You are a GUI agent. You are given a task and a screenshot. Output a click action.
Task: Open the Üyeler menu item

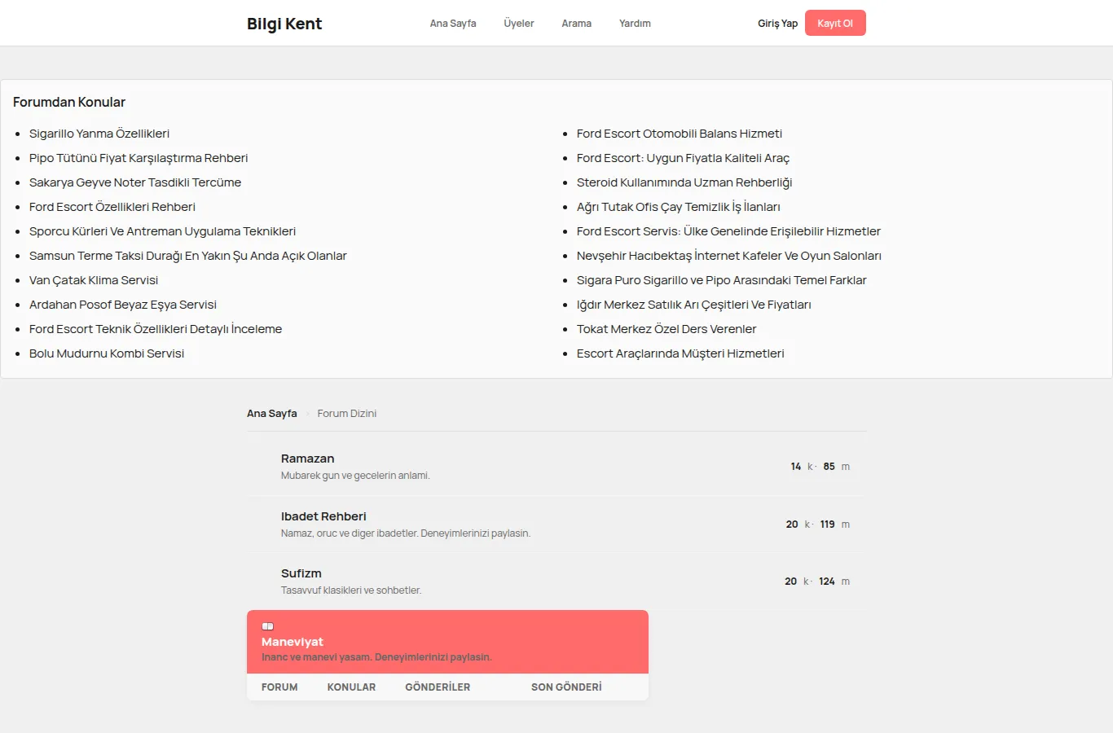[x=519, y=24]
